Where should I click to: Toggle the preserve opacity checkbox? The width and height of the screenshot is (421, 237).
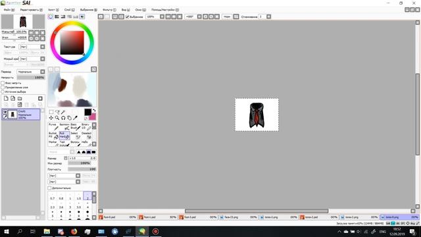(x=3, y=83)
